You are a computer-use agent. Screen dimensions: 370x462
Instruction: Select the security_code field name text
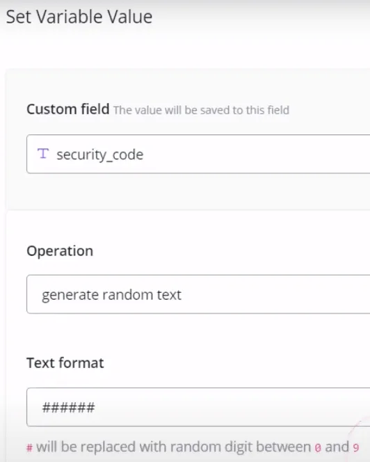click(x=100, y=155)
